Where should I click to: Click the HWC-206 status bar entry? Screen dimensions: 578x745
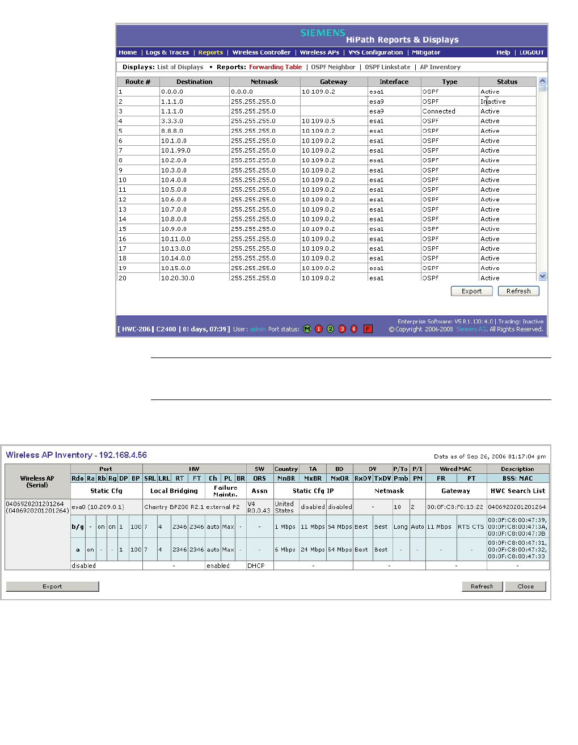coord(137,329)
